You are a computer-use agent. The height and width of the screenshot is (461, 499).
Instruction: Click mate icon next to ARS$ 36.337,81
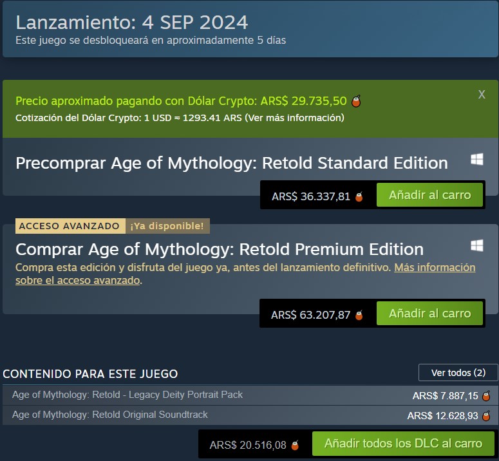click(359, 196)
